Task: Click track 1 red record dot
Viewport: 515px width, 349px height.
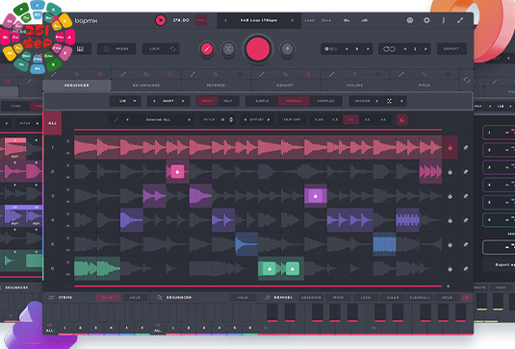Action: click(x=450, y=148)
